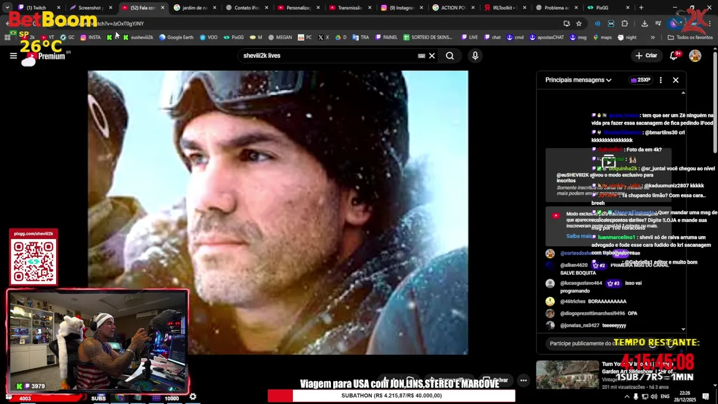Open YouTube notifications bell
This screenshot has height=404, width=718.
point(674,56)
